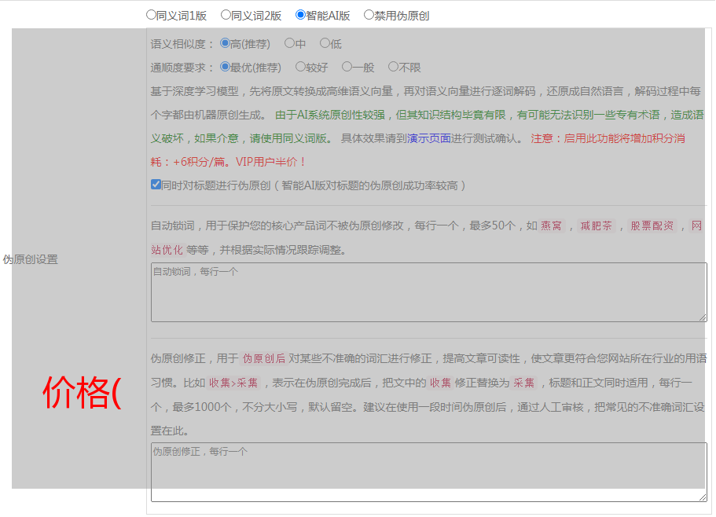Set 语义相似度 to 高(推荐)

tap(225, 44)
